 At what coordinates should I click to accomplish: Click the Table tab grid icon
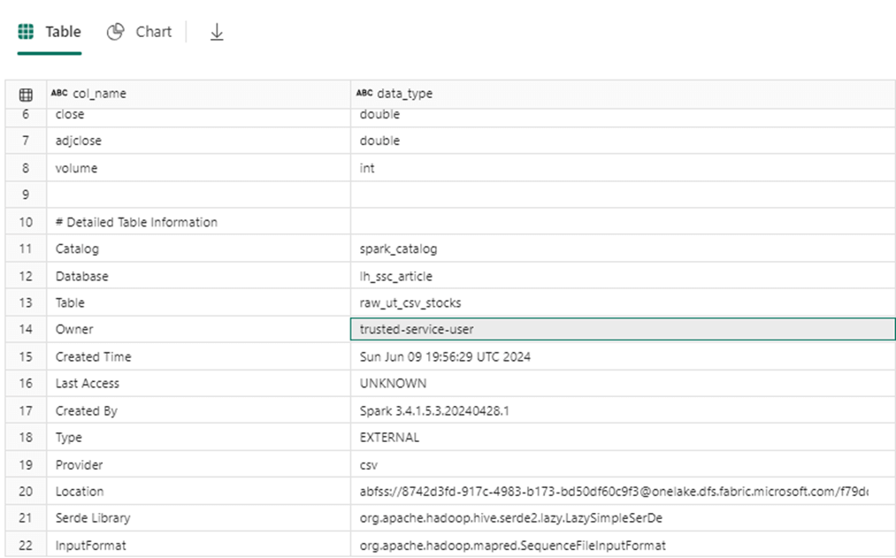pos(27,32)
